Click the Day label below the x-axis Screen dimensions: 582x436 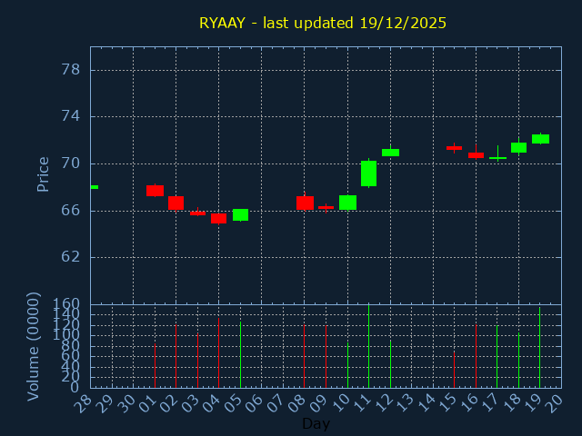coord(316,423)
